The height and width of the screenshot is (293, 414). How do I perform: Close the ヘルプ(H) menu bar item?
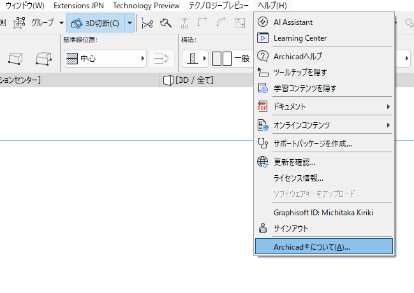pos(272,6)
